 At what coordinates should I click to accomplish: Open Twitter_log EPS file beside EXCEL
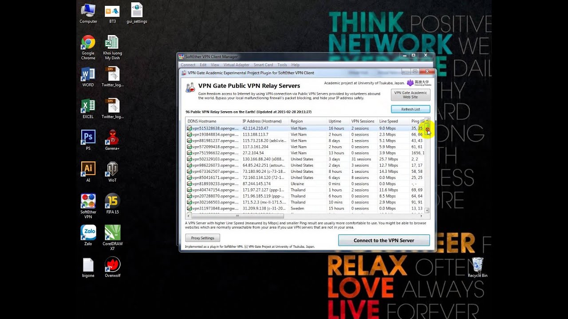coord(113,109)
